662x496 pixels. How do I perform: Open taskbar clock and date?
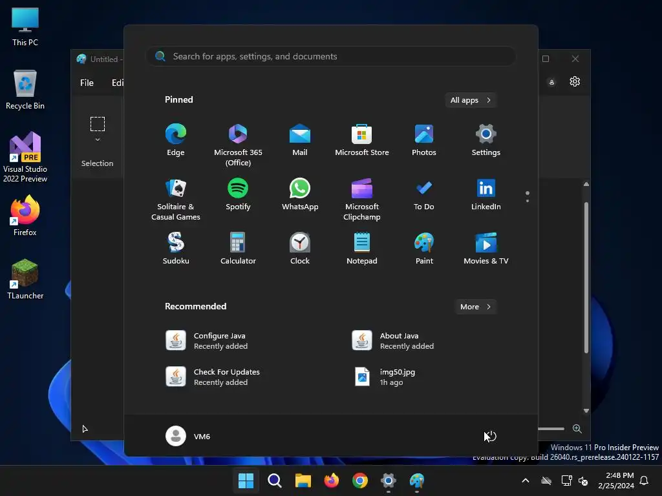616,480
